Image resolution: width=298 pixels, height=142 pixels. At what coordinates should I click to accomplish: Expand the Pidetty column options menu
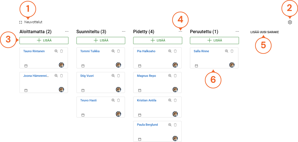pyautogui.click(x=180, y=31)
